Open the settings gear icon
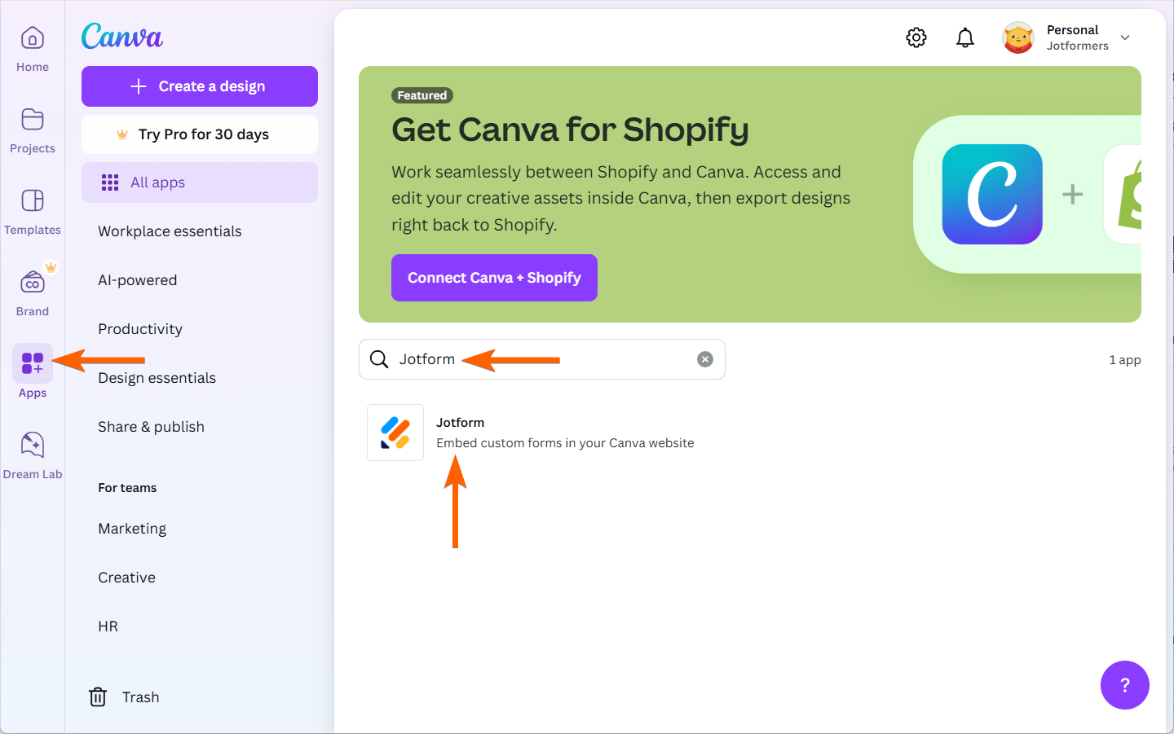This screenshot has height=734, width=1174. pyautogui.click(x=916, y=37)
